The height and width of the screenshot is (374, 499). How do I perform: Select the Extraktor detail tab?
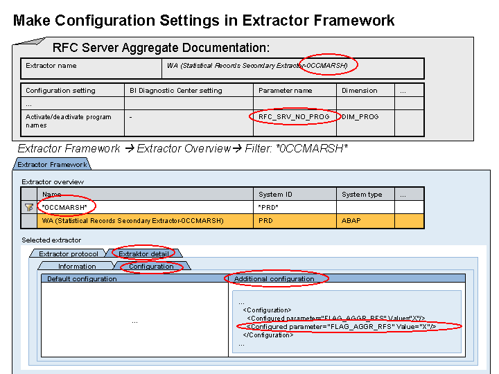[143, 254]
